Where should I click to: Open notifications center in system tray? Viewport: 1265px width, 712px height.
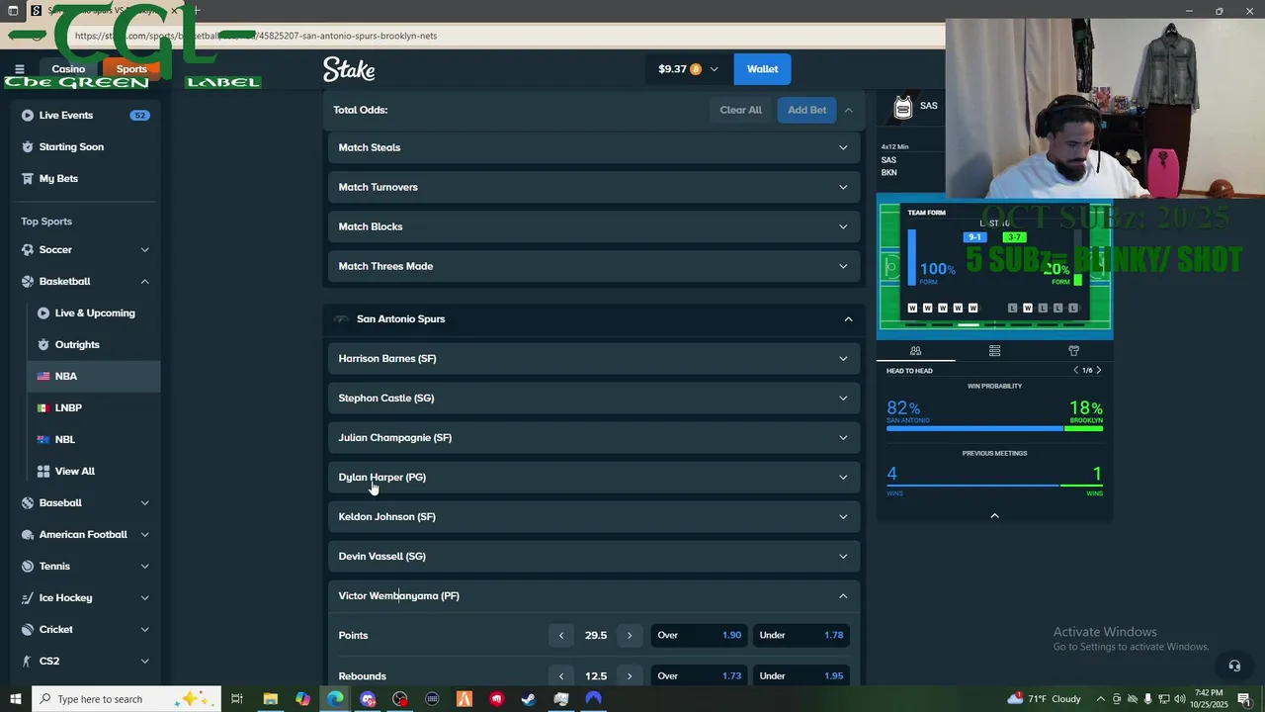[1246, 699]
